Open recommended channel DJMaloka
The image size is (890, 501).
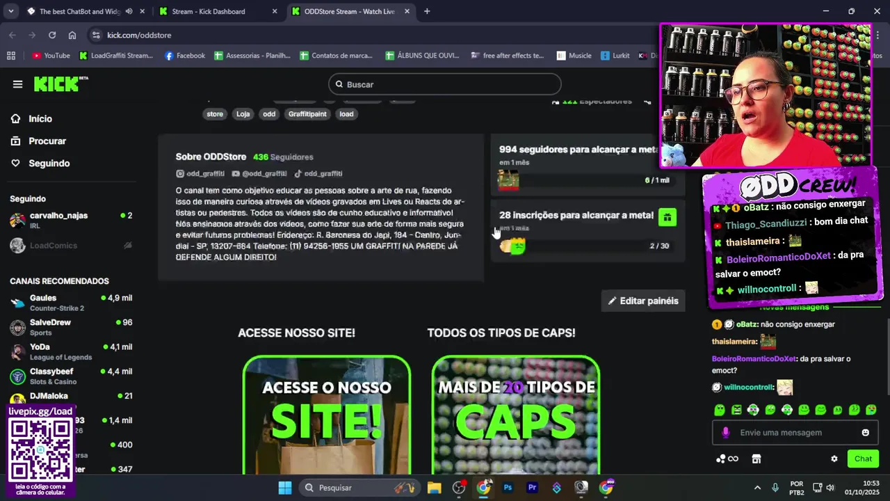click(x=71, y=398)
